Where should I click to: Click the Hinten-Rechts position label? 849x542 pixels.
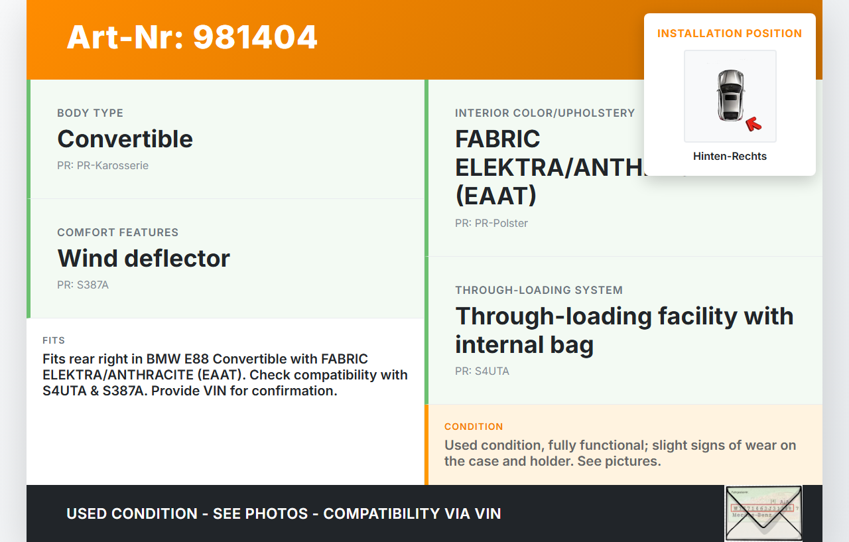click(x=730, y=157)
